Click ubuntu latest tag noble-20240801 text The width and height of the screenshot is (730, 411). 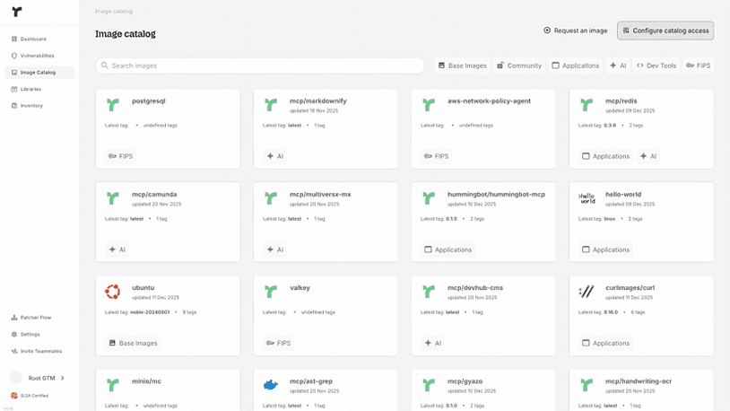[x=150, y=312]
